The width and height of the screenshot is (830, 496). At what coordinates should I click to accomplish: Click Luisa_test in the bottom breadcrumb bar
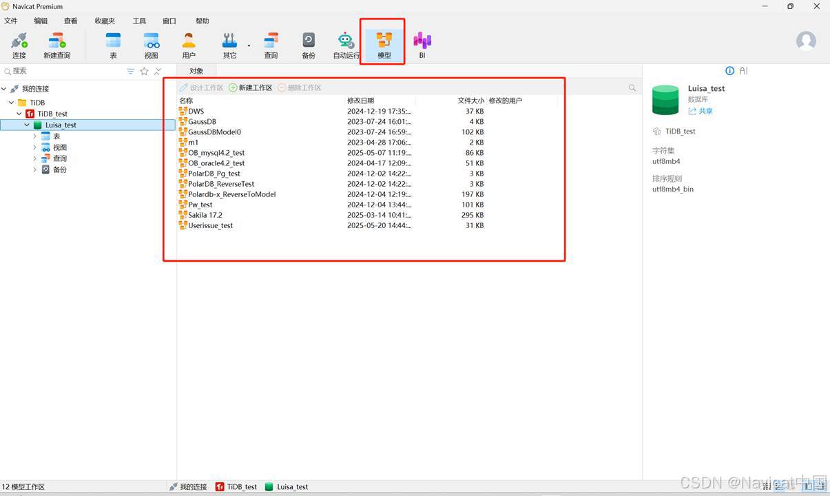[287, 486]
